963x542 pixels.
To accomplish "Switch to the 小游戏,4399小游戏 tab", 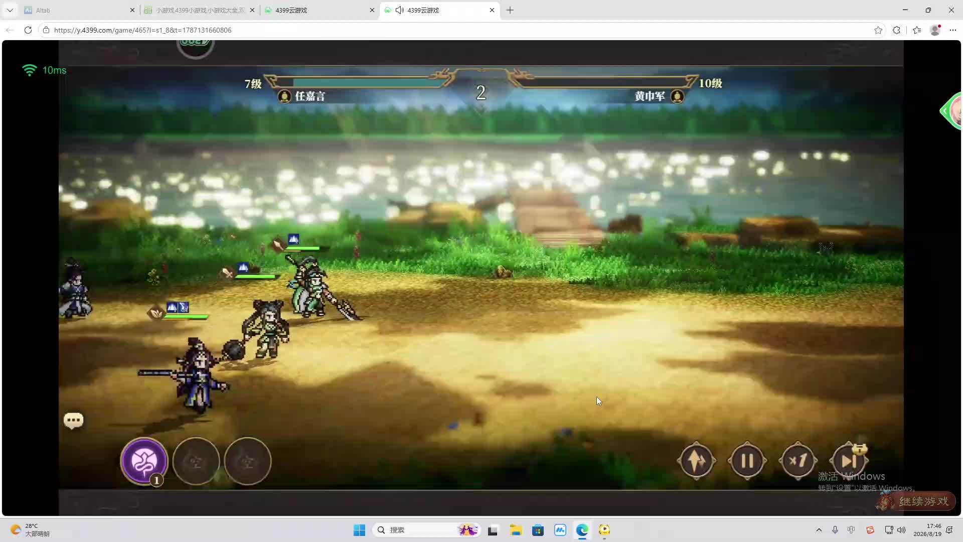I will click(200, 10).
